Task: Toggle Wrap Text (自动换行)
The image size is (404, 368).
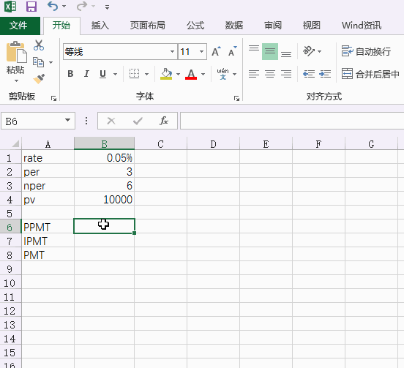Action: [x=366, y=51]
